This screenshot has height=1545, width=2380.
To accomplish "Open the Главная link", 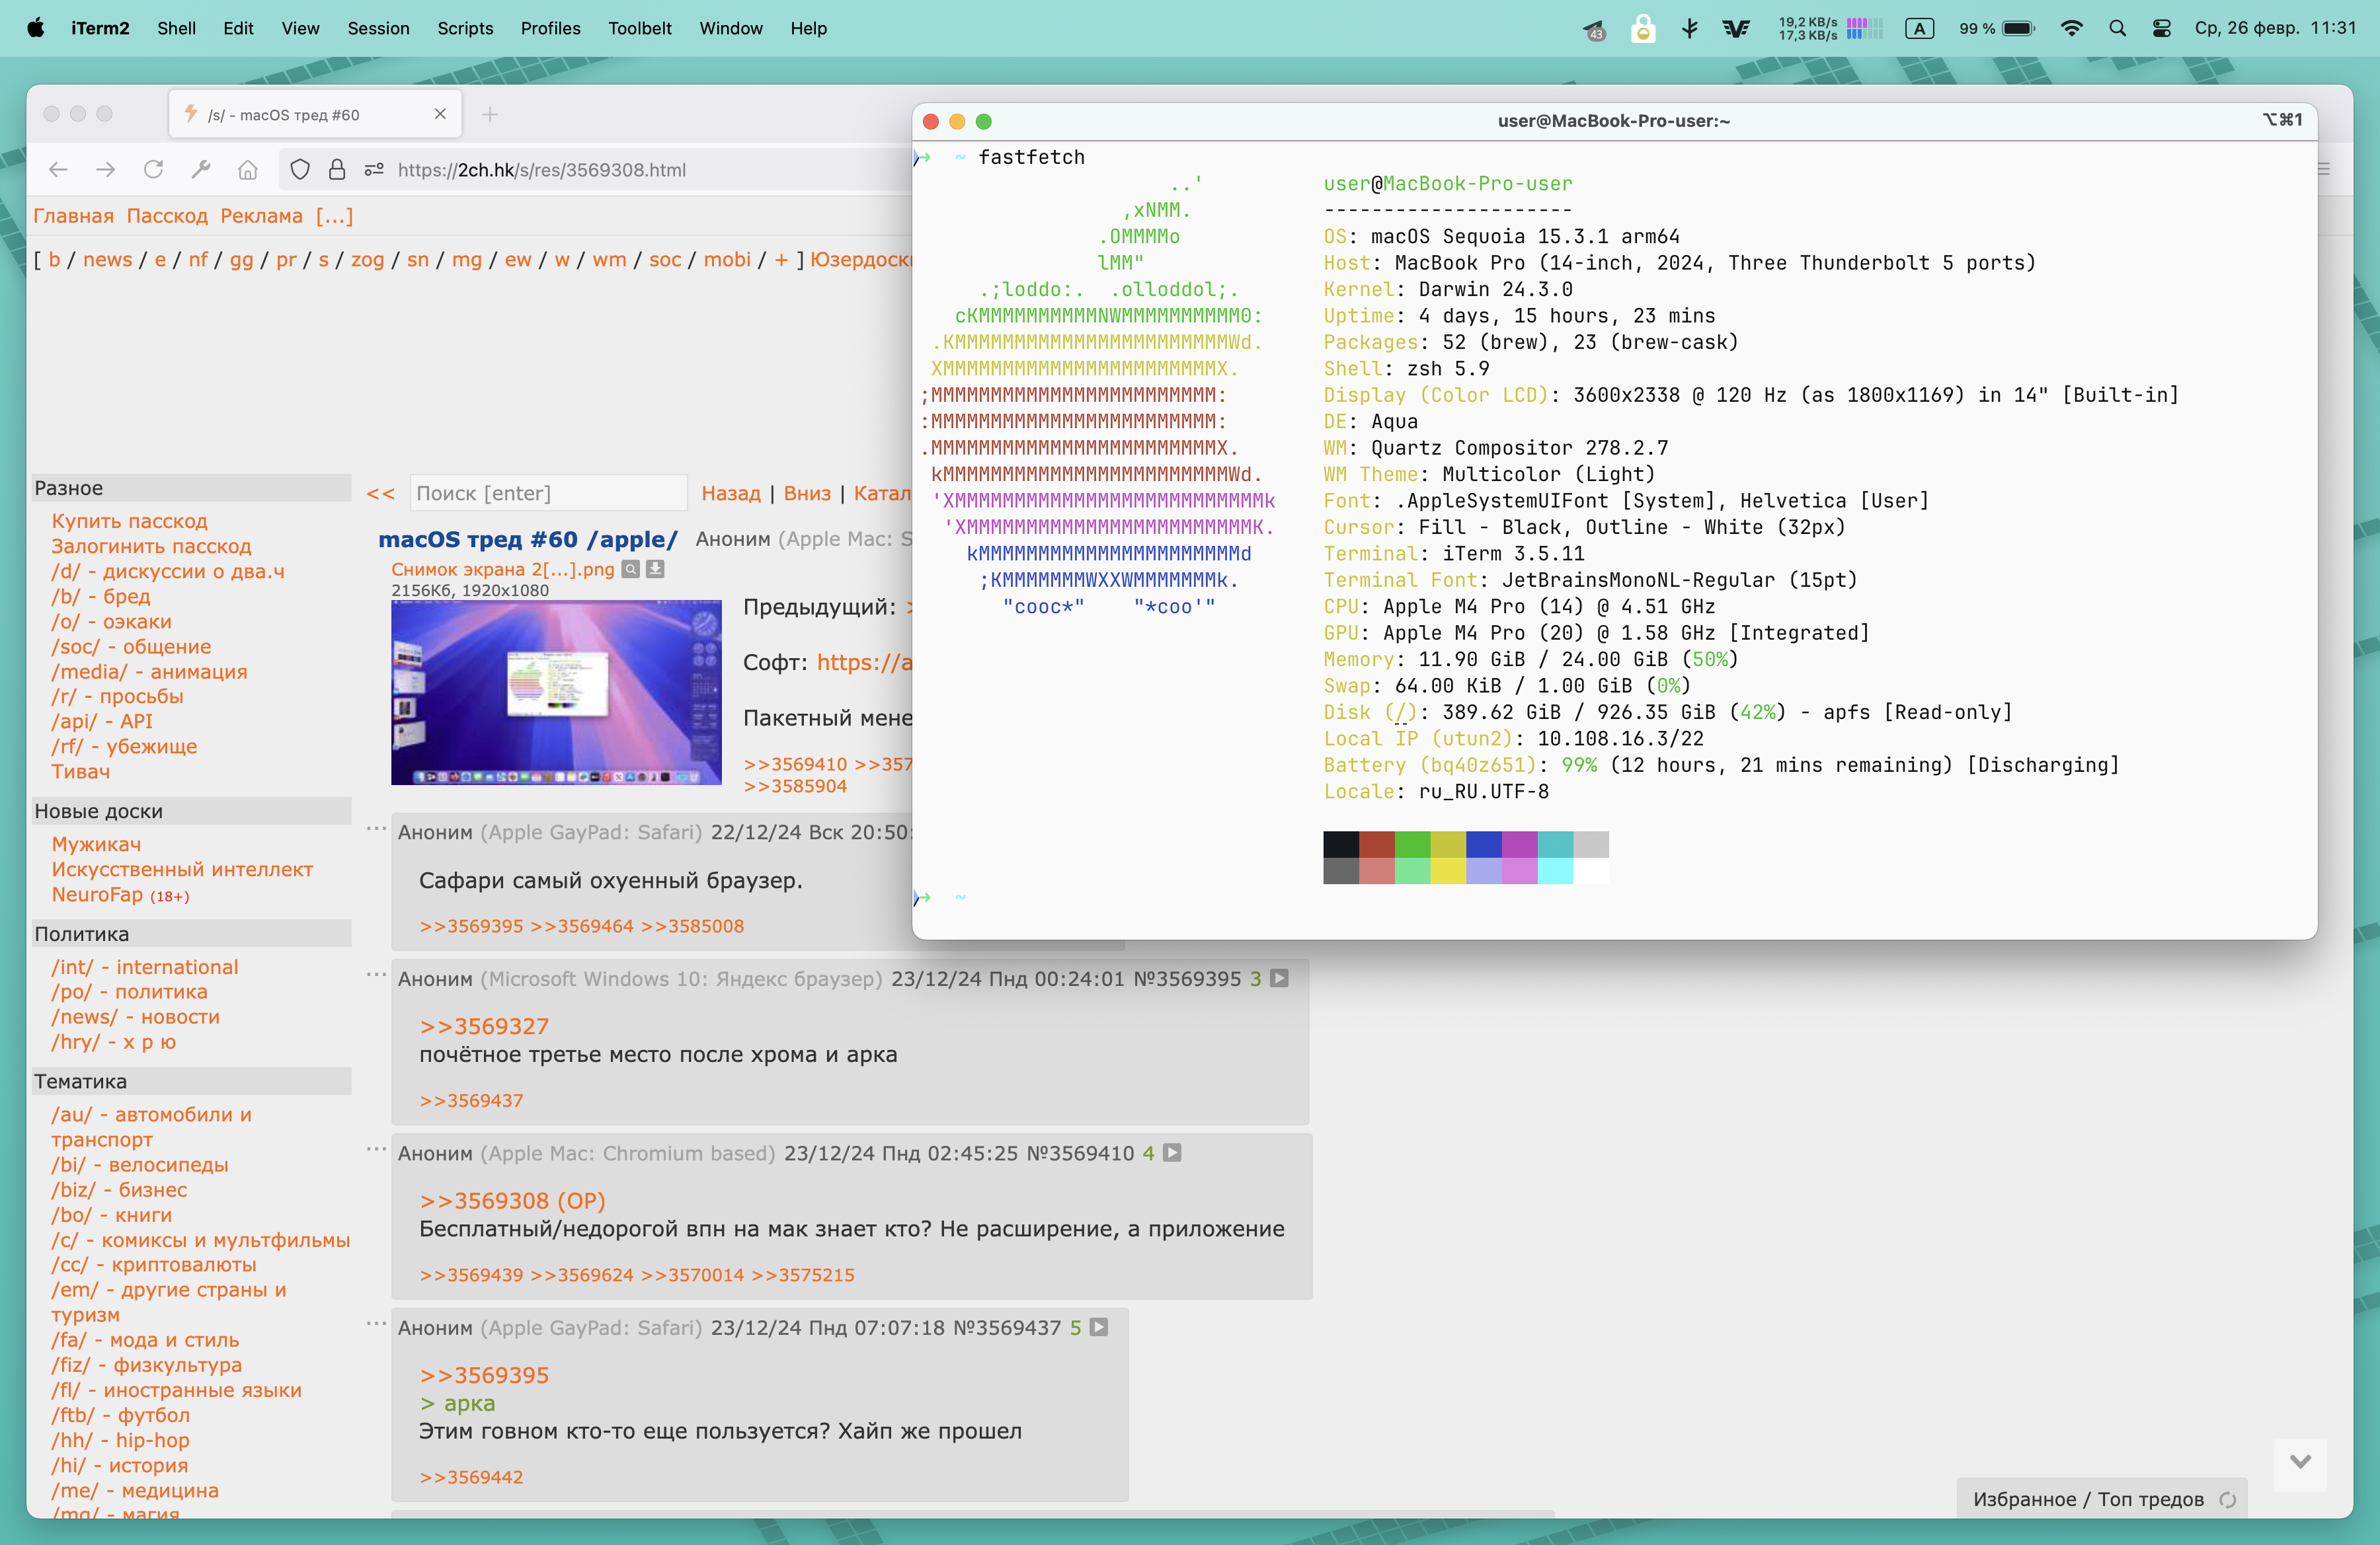I will pos(74,216).
